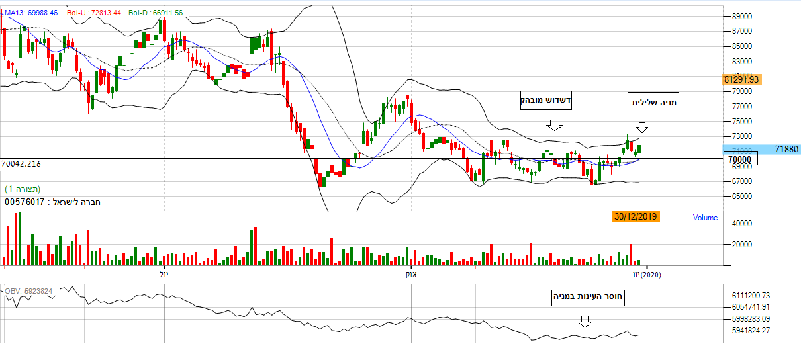Screen dimensions: 801x348
Task: Select the boxed 70000 price level marker
Action: coord(739,159)
